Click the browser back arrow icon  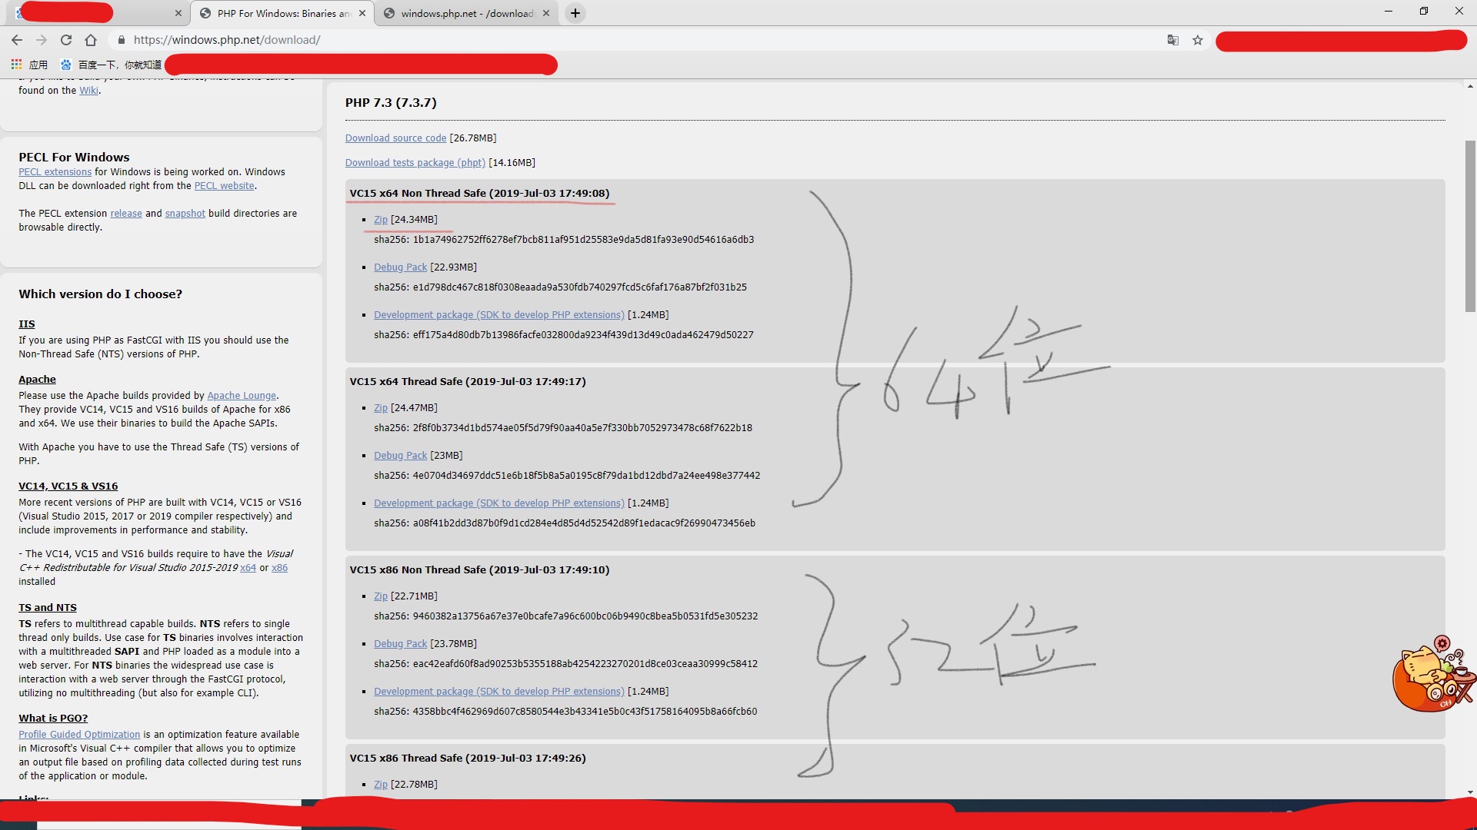coord(17,40)
